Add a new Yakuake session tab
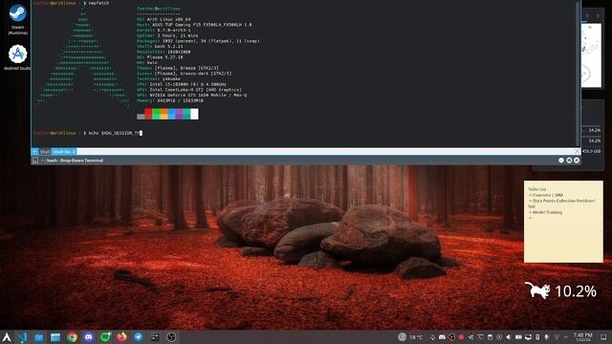Image resolution: width=612 pixels, height=344 pixels. pos(34,151)
